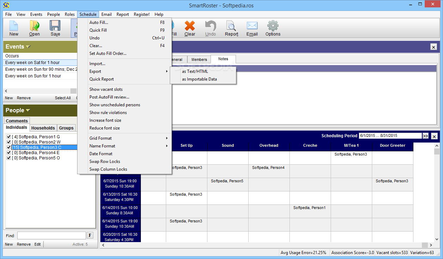The height and width of the screenshot is (259, 443).
Task: Open the Report toolbar icon
Action: click(231, 28)
